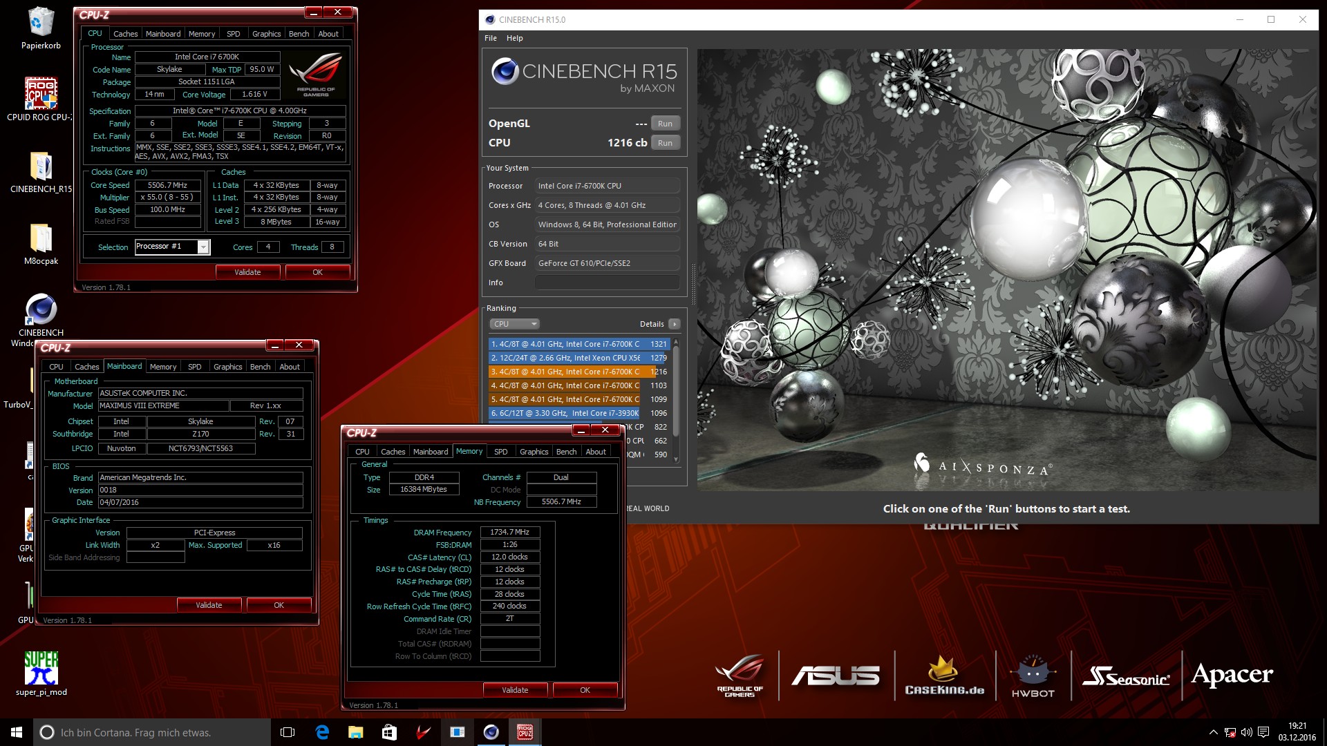Open Graphics tab in Mainboard CPU-Z window
This screenshot has height=746, width=1327.
pos(228,367)
